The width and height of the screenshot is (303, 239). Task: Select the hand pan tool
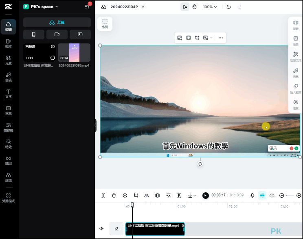pos(194,7)
